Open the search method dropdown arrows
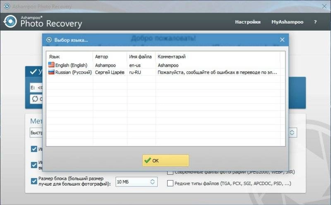Viewport: 331px width, 205px height. point(292,133)
